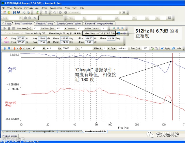The width and height of the screenshot is (185, 143).
Task: Click the grey cancel X icon
Action: coord(60,12)
